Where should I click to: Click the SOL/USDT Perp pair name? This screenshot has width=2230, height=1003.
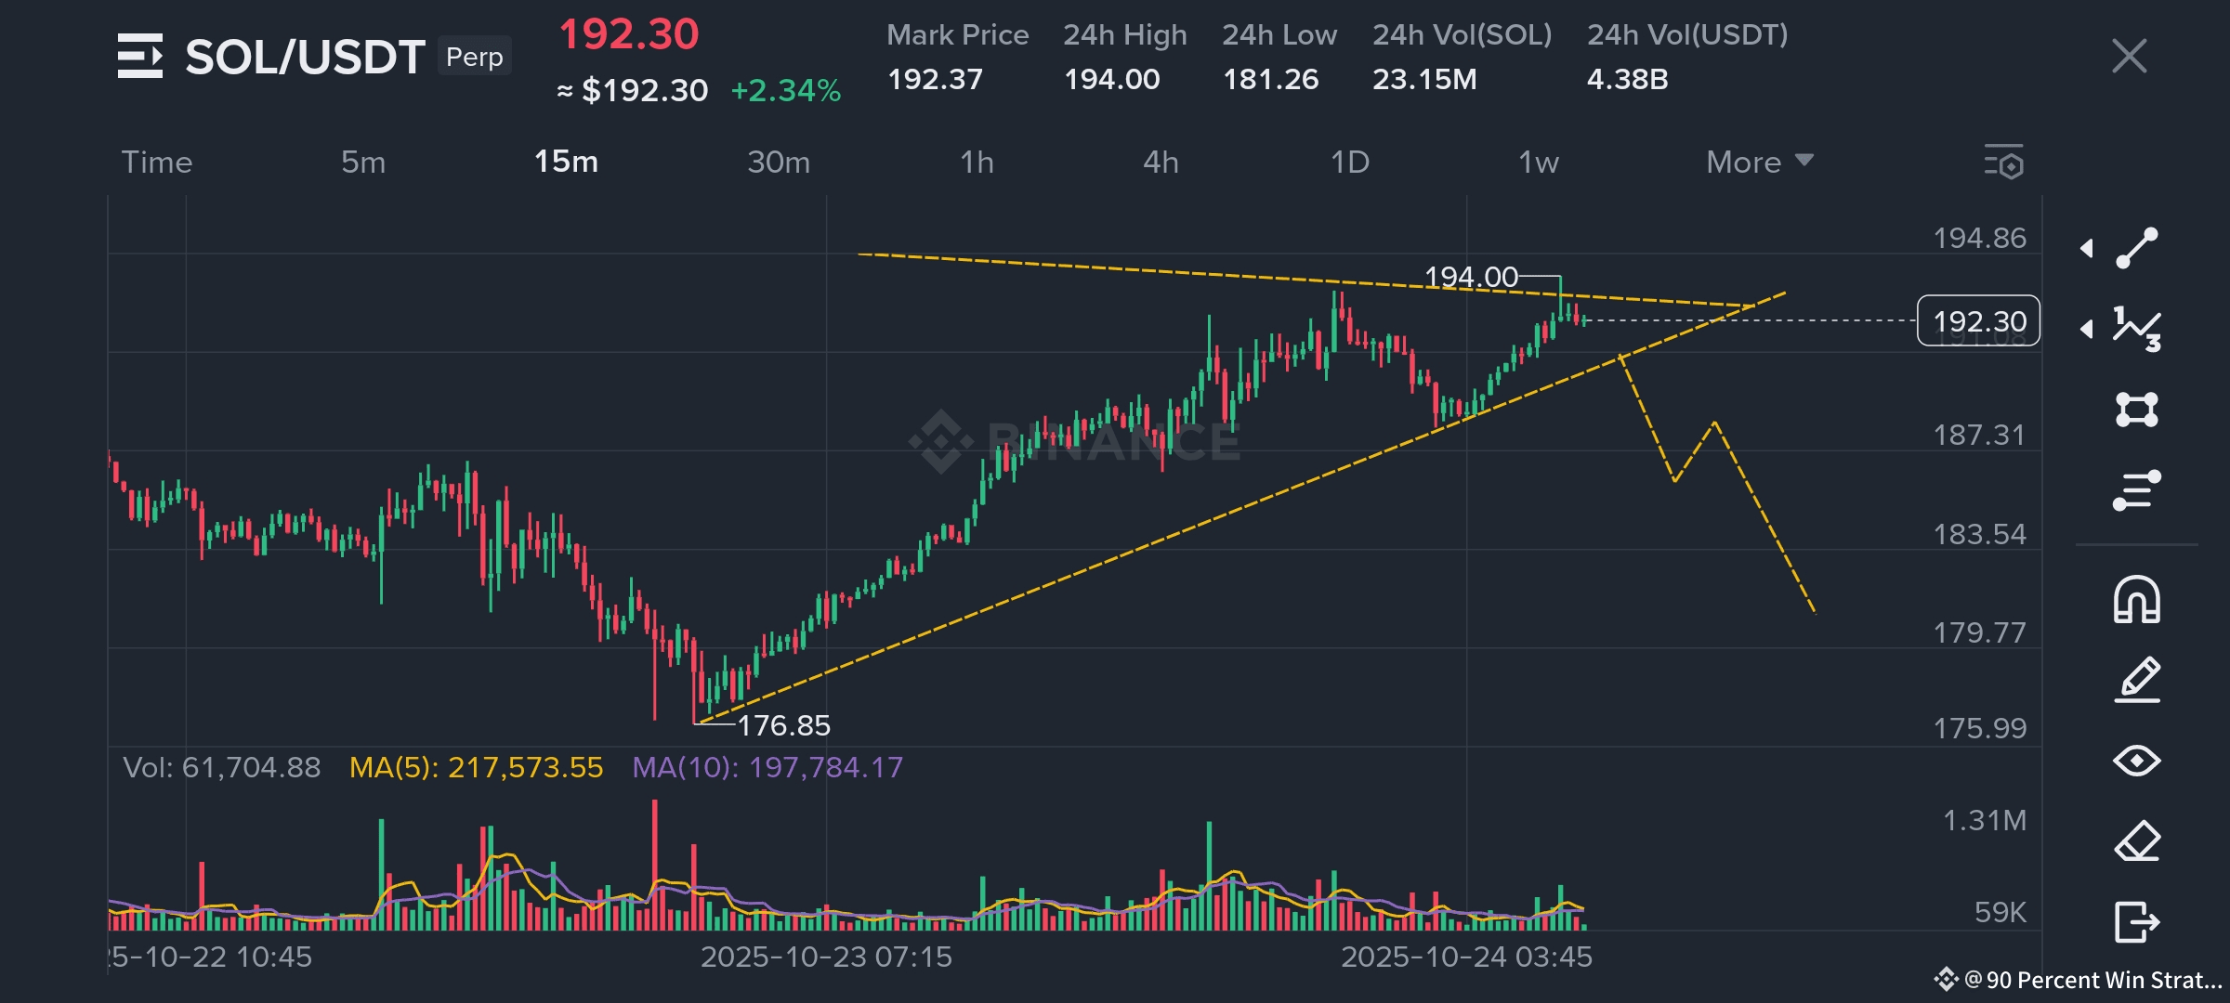(307, 57)
